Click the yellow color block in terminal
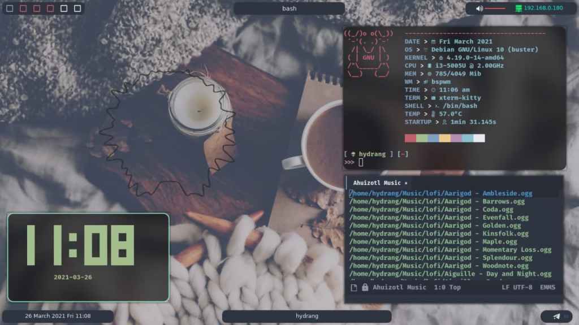Screen dimensions: 579x325 445,138
